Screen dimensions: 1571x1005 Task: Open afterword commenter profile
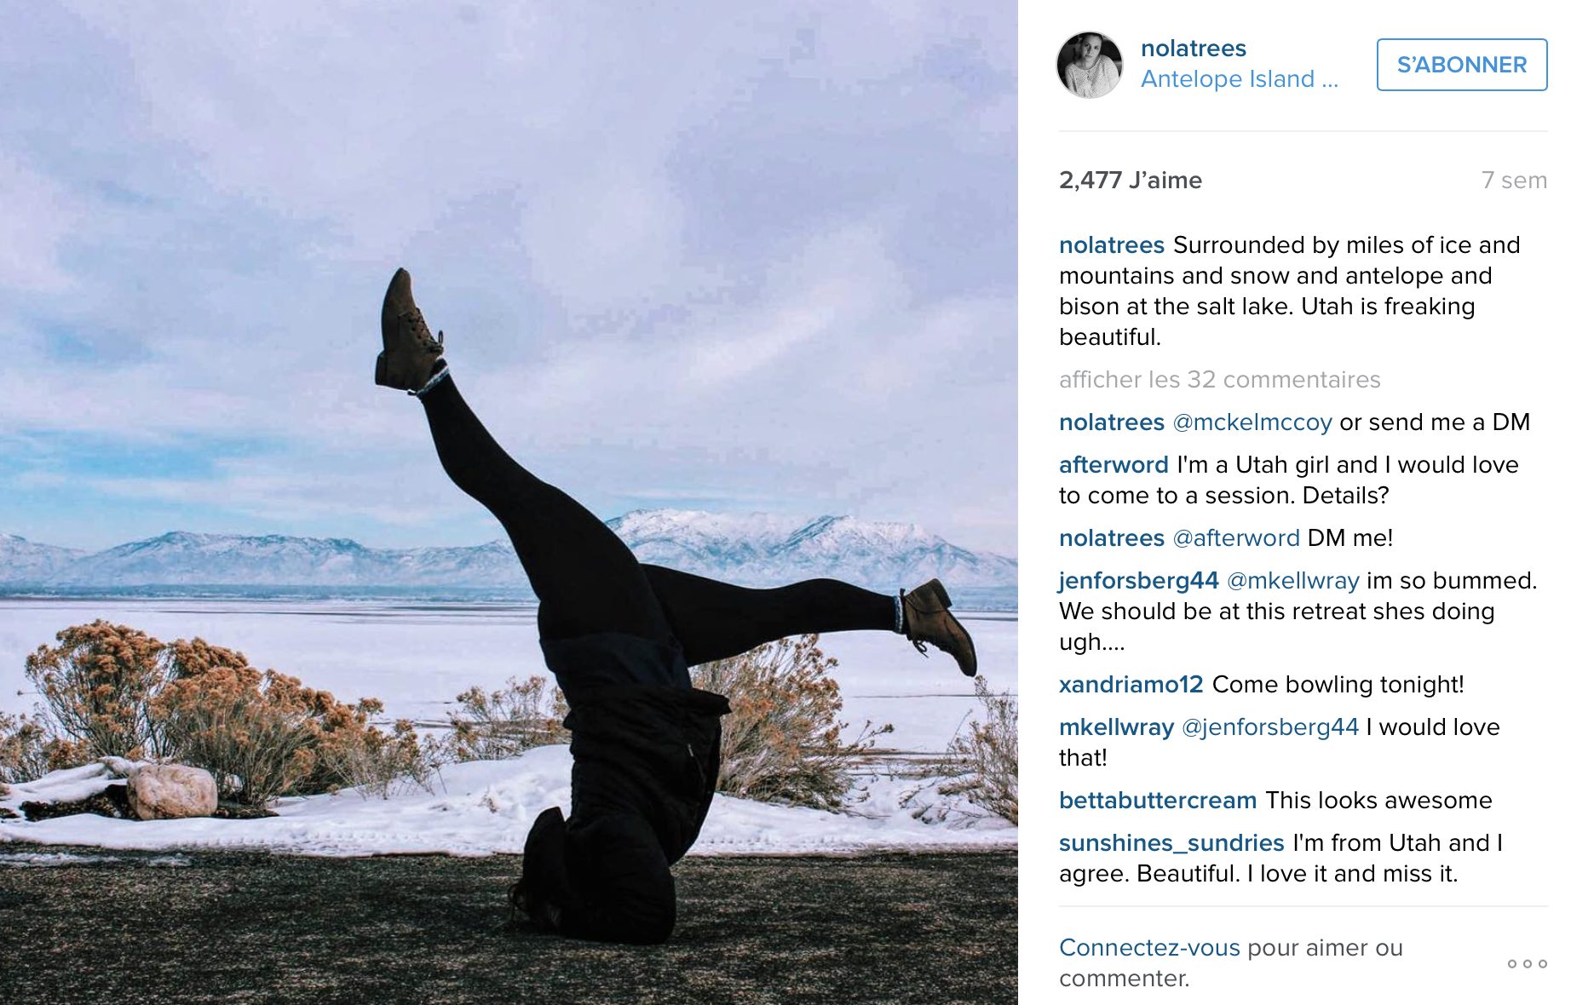(x=1114, y=465)
